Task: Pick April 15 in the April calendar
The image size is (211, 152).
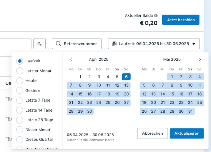Action: point(80,94)
